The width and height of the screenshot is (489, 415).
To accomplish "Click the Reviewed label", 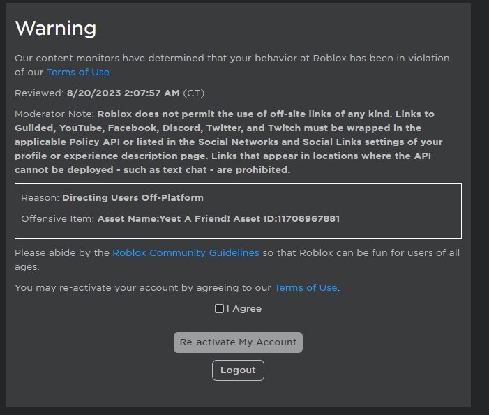I will click(x=39, y=93).
